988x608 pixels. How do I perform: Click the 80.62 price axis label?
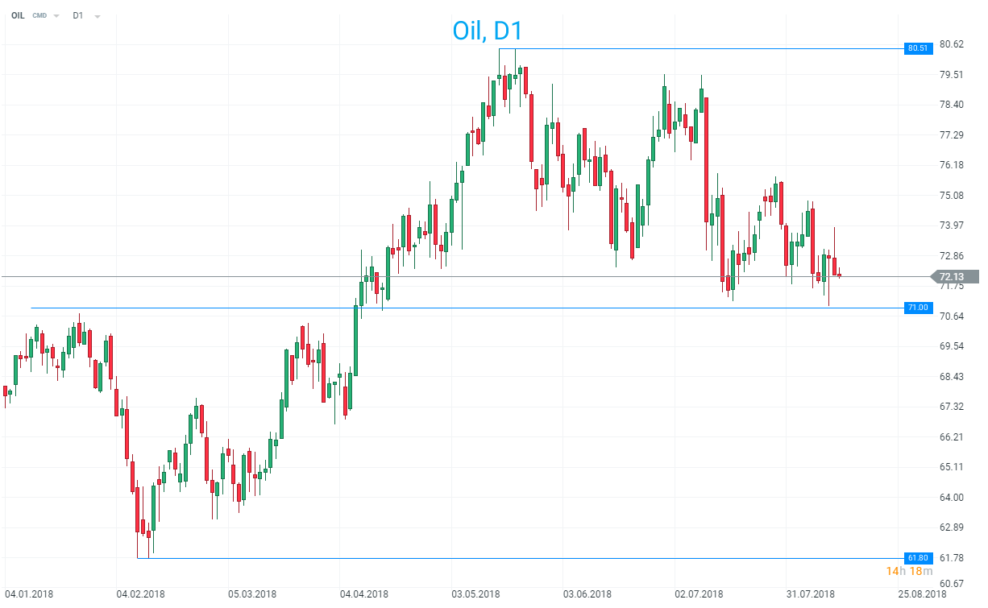[x=952, y=44]
